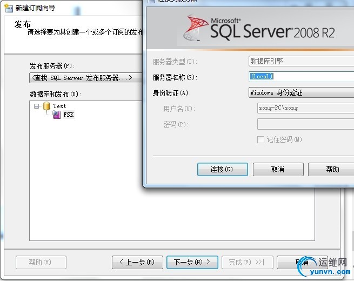The image size is (354, 281).
Task: Click the wizard 取消 cancel button
Action: 302,262
